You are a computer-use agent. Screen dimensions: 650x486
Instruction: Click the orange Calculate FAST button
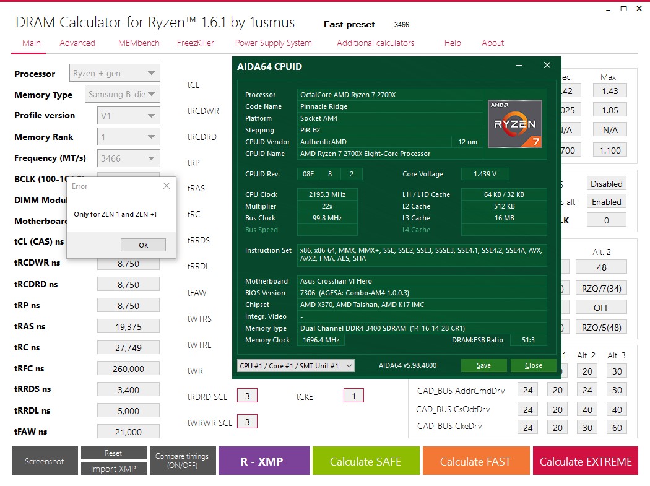475,461
